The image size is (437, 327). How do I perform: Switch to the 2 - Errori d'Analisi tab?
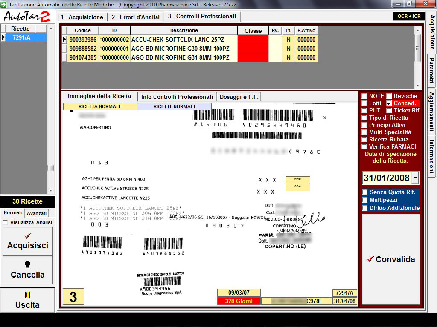point(136,17)
